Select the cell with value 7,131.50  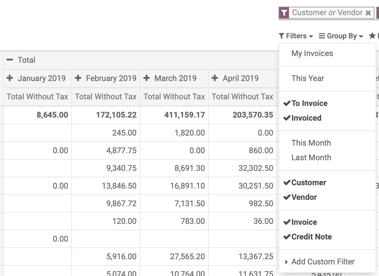[174, 203]
